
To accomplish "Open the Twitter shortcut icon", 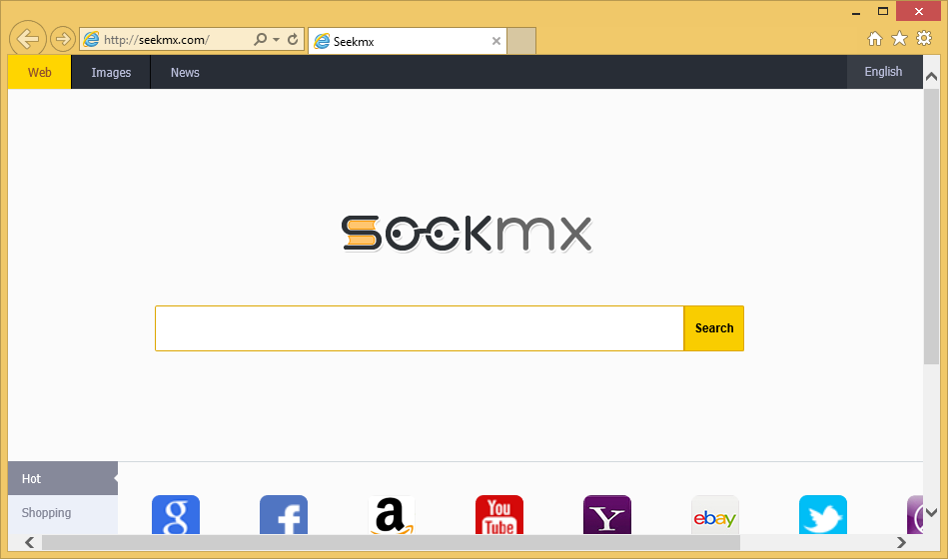I will [823, 516].
